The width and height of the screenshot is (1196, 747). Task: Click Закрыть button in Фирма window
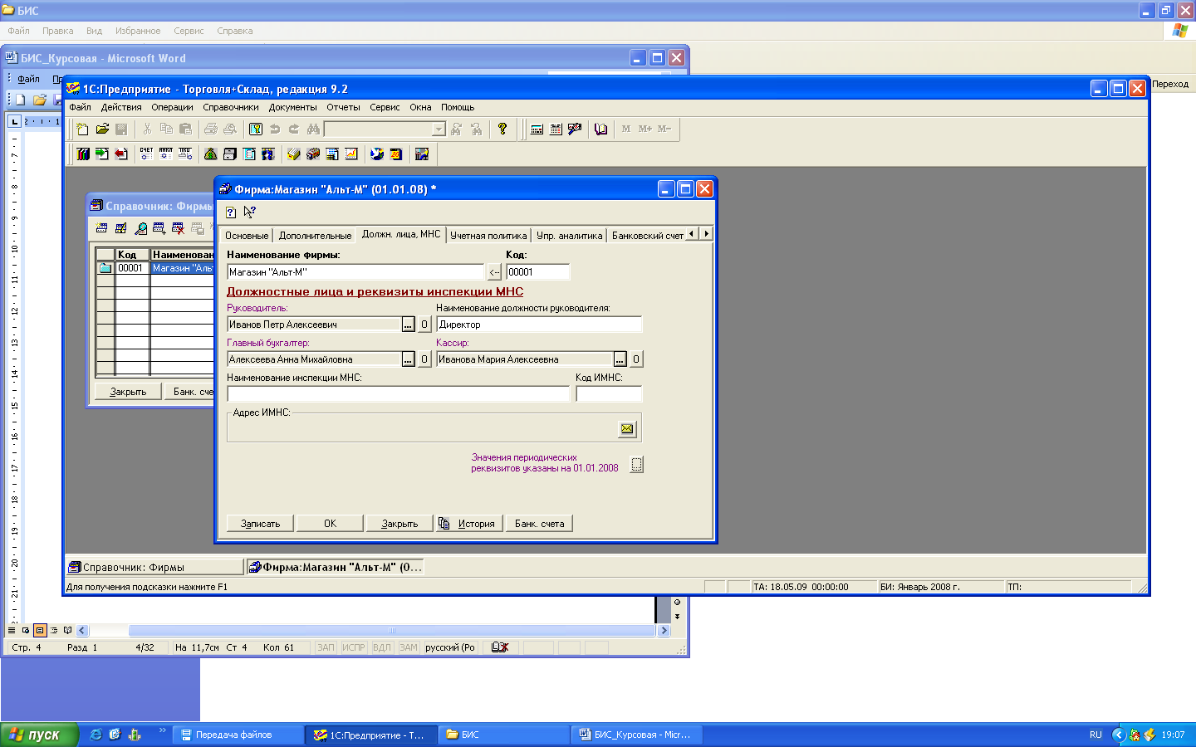click(x=399, y=524)
